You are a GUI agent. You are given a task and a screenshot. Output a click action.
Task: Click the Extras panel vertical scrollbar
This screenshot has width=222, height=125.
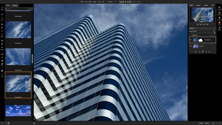pyautogui.click(x=32, y=59)
